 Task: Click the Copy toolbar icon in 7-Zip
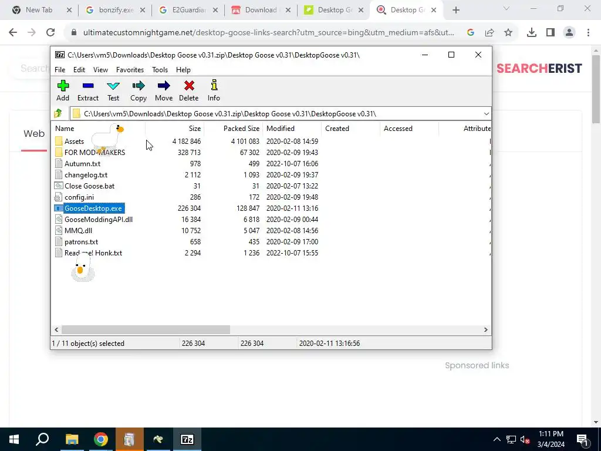click(139, 90)
